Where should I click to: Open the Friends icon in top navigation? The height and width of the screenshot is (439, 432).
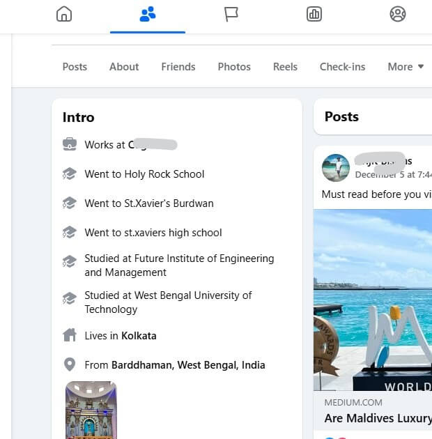[x=148, y=14]
